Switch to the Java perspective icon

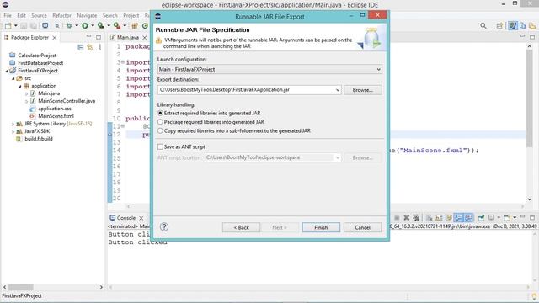pyautogui.click(x=513, y=26)
